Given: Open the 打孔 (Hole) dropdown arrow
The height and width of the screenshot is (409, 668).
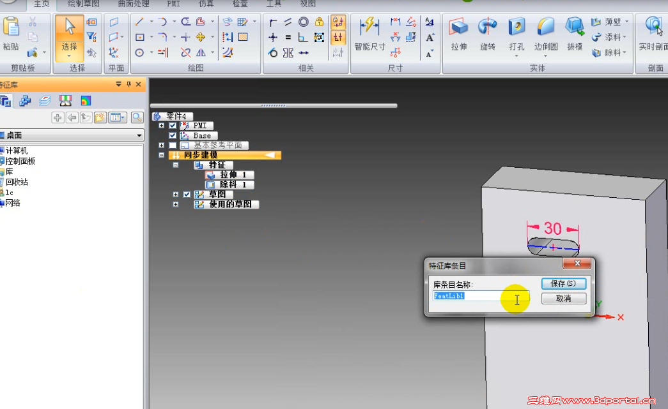Looking at the screenshot, I should 517,56.
